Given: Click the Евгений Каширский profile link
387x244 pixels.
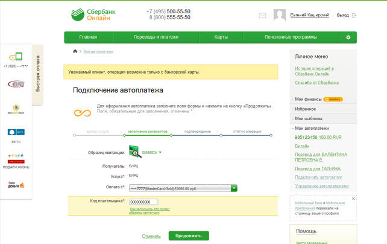Looking at the screenshot, I should (309, 15).
